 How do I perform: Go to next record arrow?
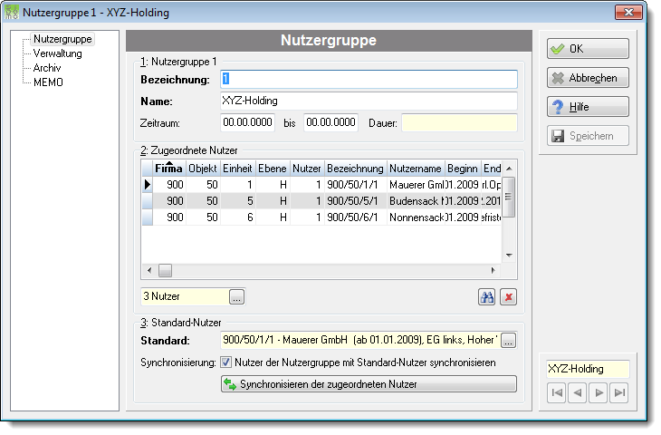click(x=599, y=392)
